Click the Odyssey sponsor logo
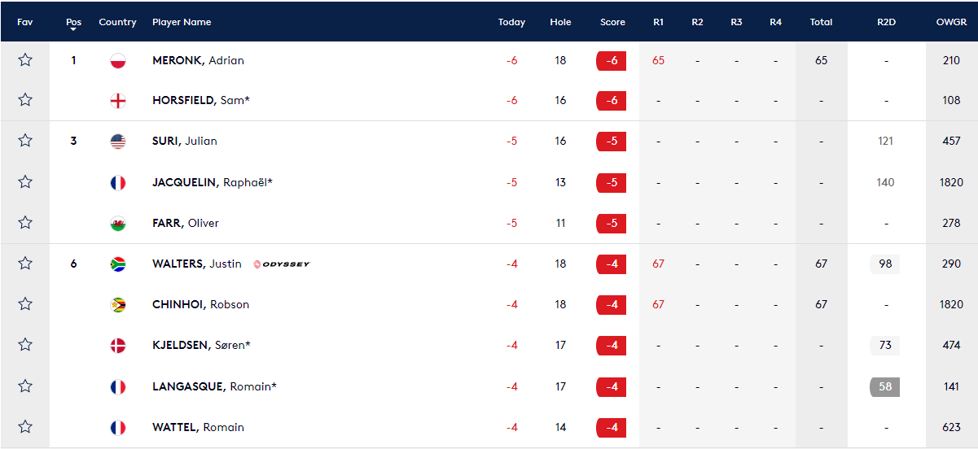 [x=282, y=264]
